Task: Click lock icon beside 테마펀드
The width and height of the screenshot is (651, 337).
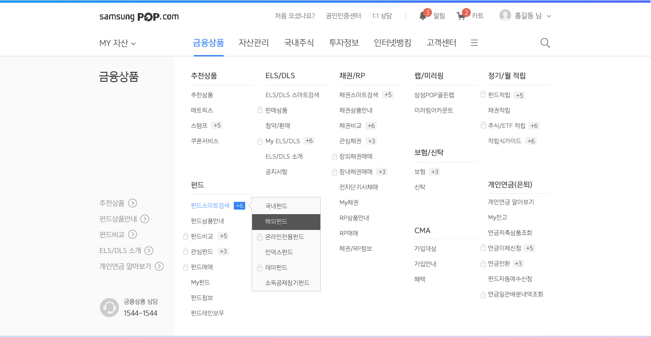Action: coord(260,268)
